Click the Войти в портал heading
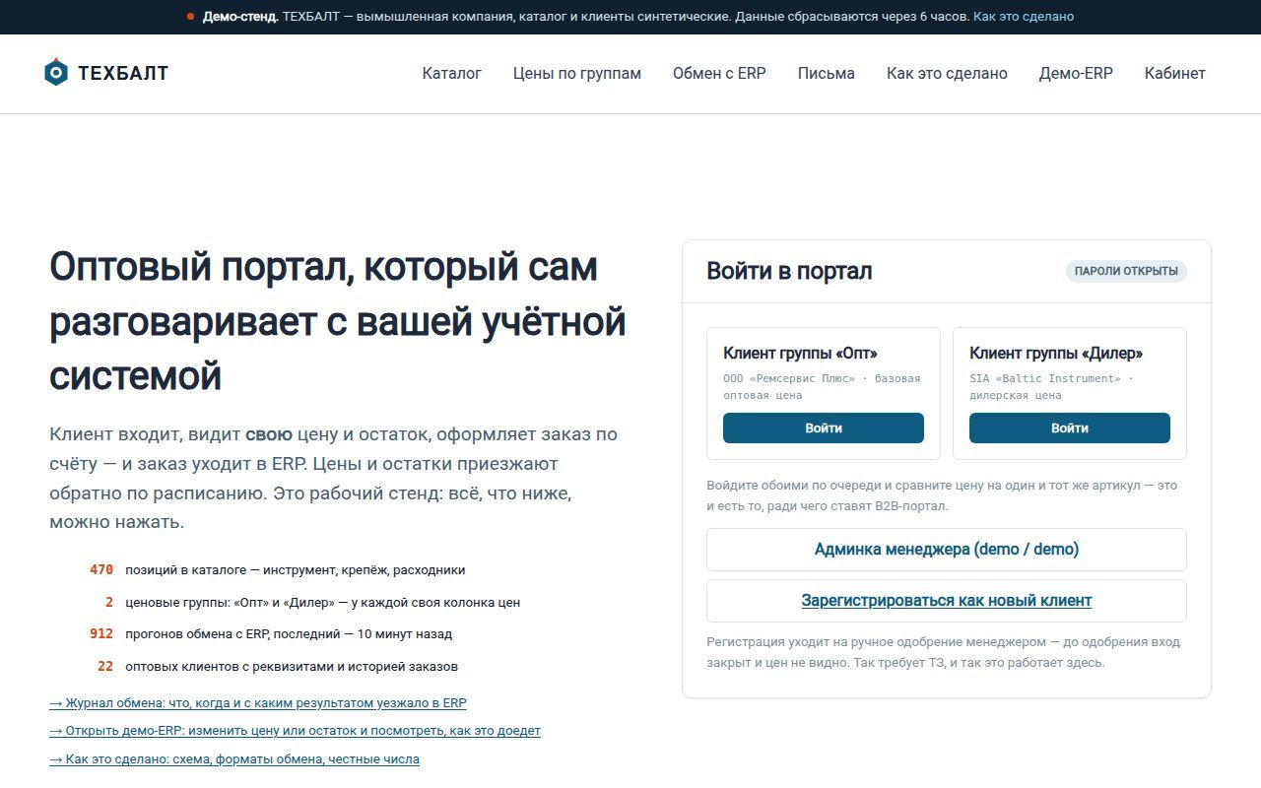The image size is (1261, 788). tap(789, 271)
